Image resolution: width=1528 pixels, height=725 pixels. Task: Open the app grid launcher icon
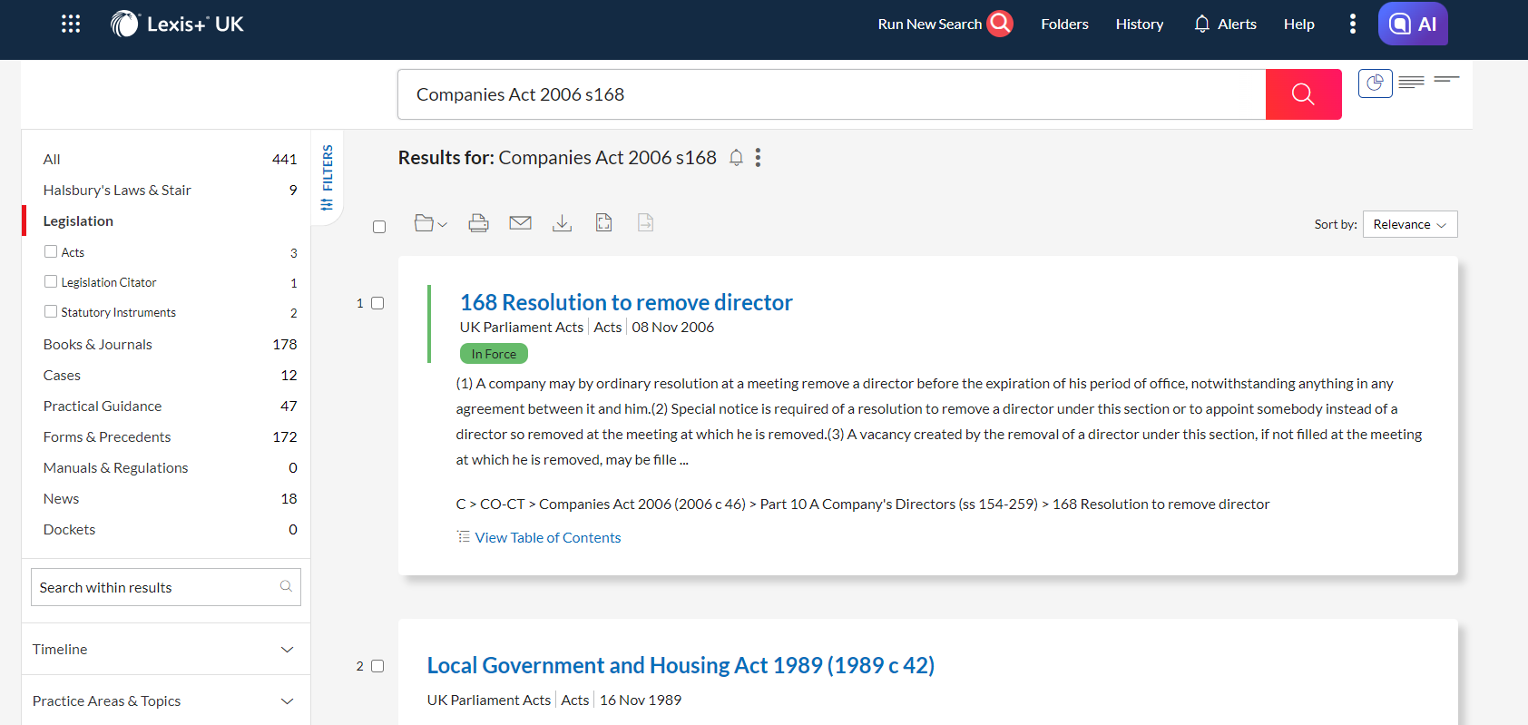pyautogui.click(x=71, y=24)
